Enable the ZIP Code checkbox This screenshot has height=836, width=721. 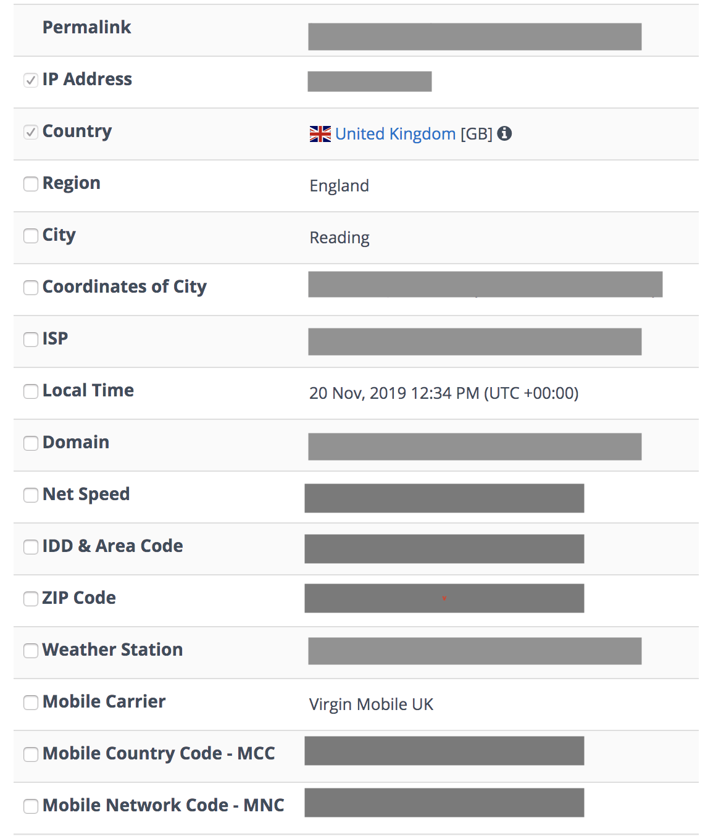click(31, 599)
